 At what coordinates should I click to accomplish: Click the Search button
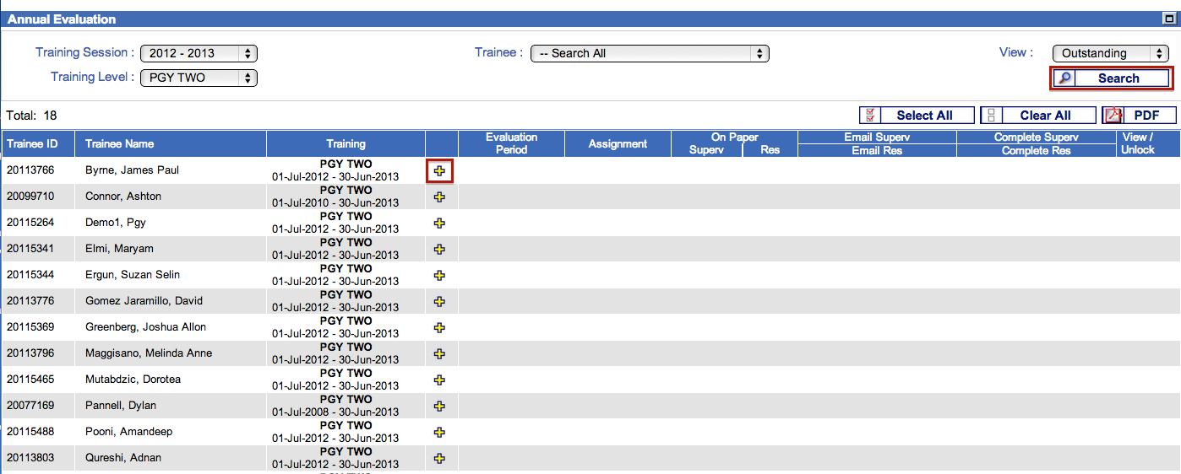[x=1110, y=78]
